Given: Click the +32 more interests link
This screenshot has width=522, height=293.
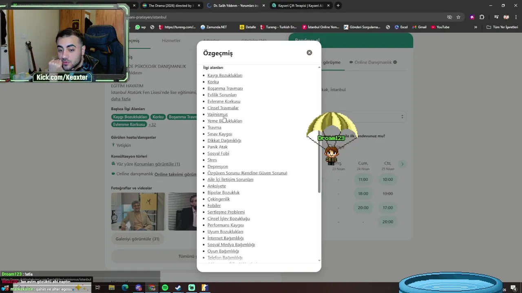Looking at the screenshot, I should (x=152, y=125).
